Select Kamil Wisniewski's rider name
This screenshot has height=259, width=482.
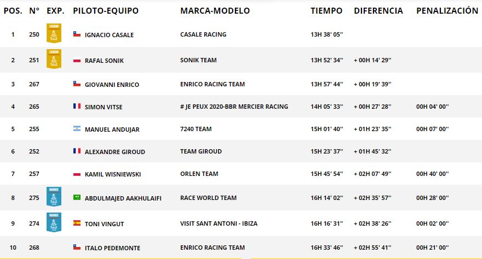pyautogui.click(x=113, y=174)
